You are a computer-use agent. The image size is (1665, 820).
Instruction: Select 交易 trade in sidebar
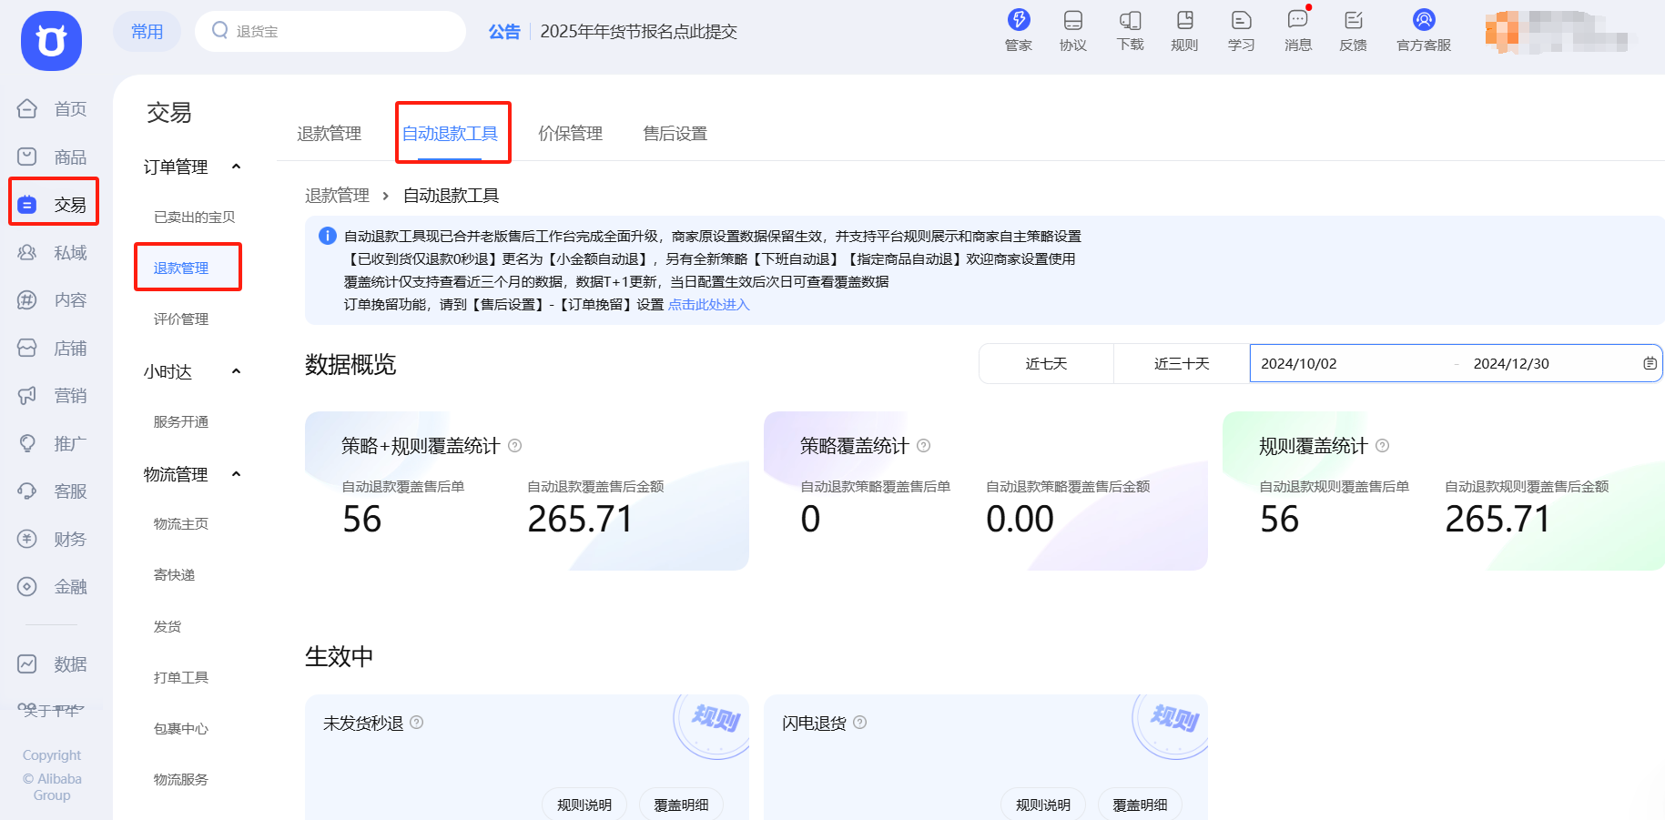tap(53, 205)
